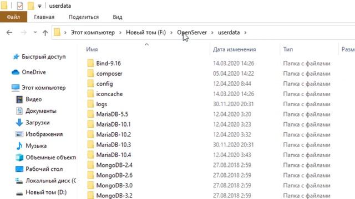Expand chevron after Новый том (F:) in breadcrumb
Viewport: 355px width, 199px height.
pyautogui.click(x=171, y=33)
